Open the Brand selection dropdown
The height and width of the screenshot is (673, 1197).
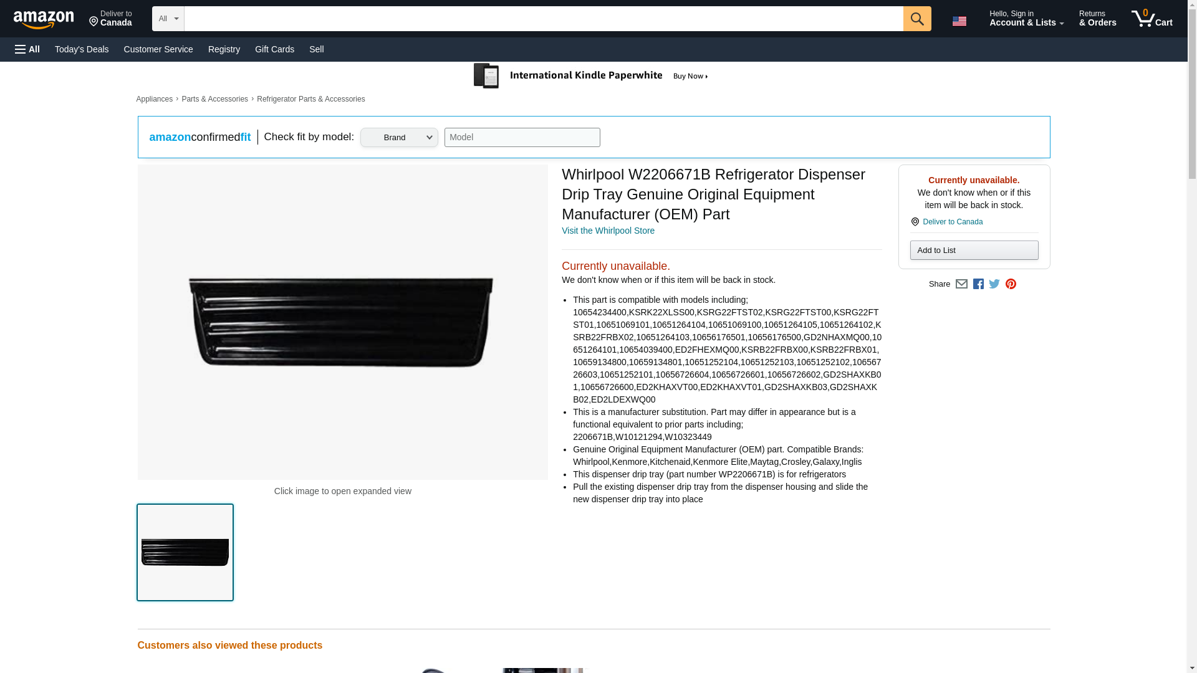pyautogui.click(x=399, y=138)
